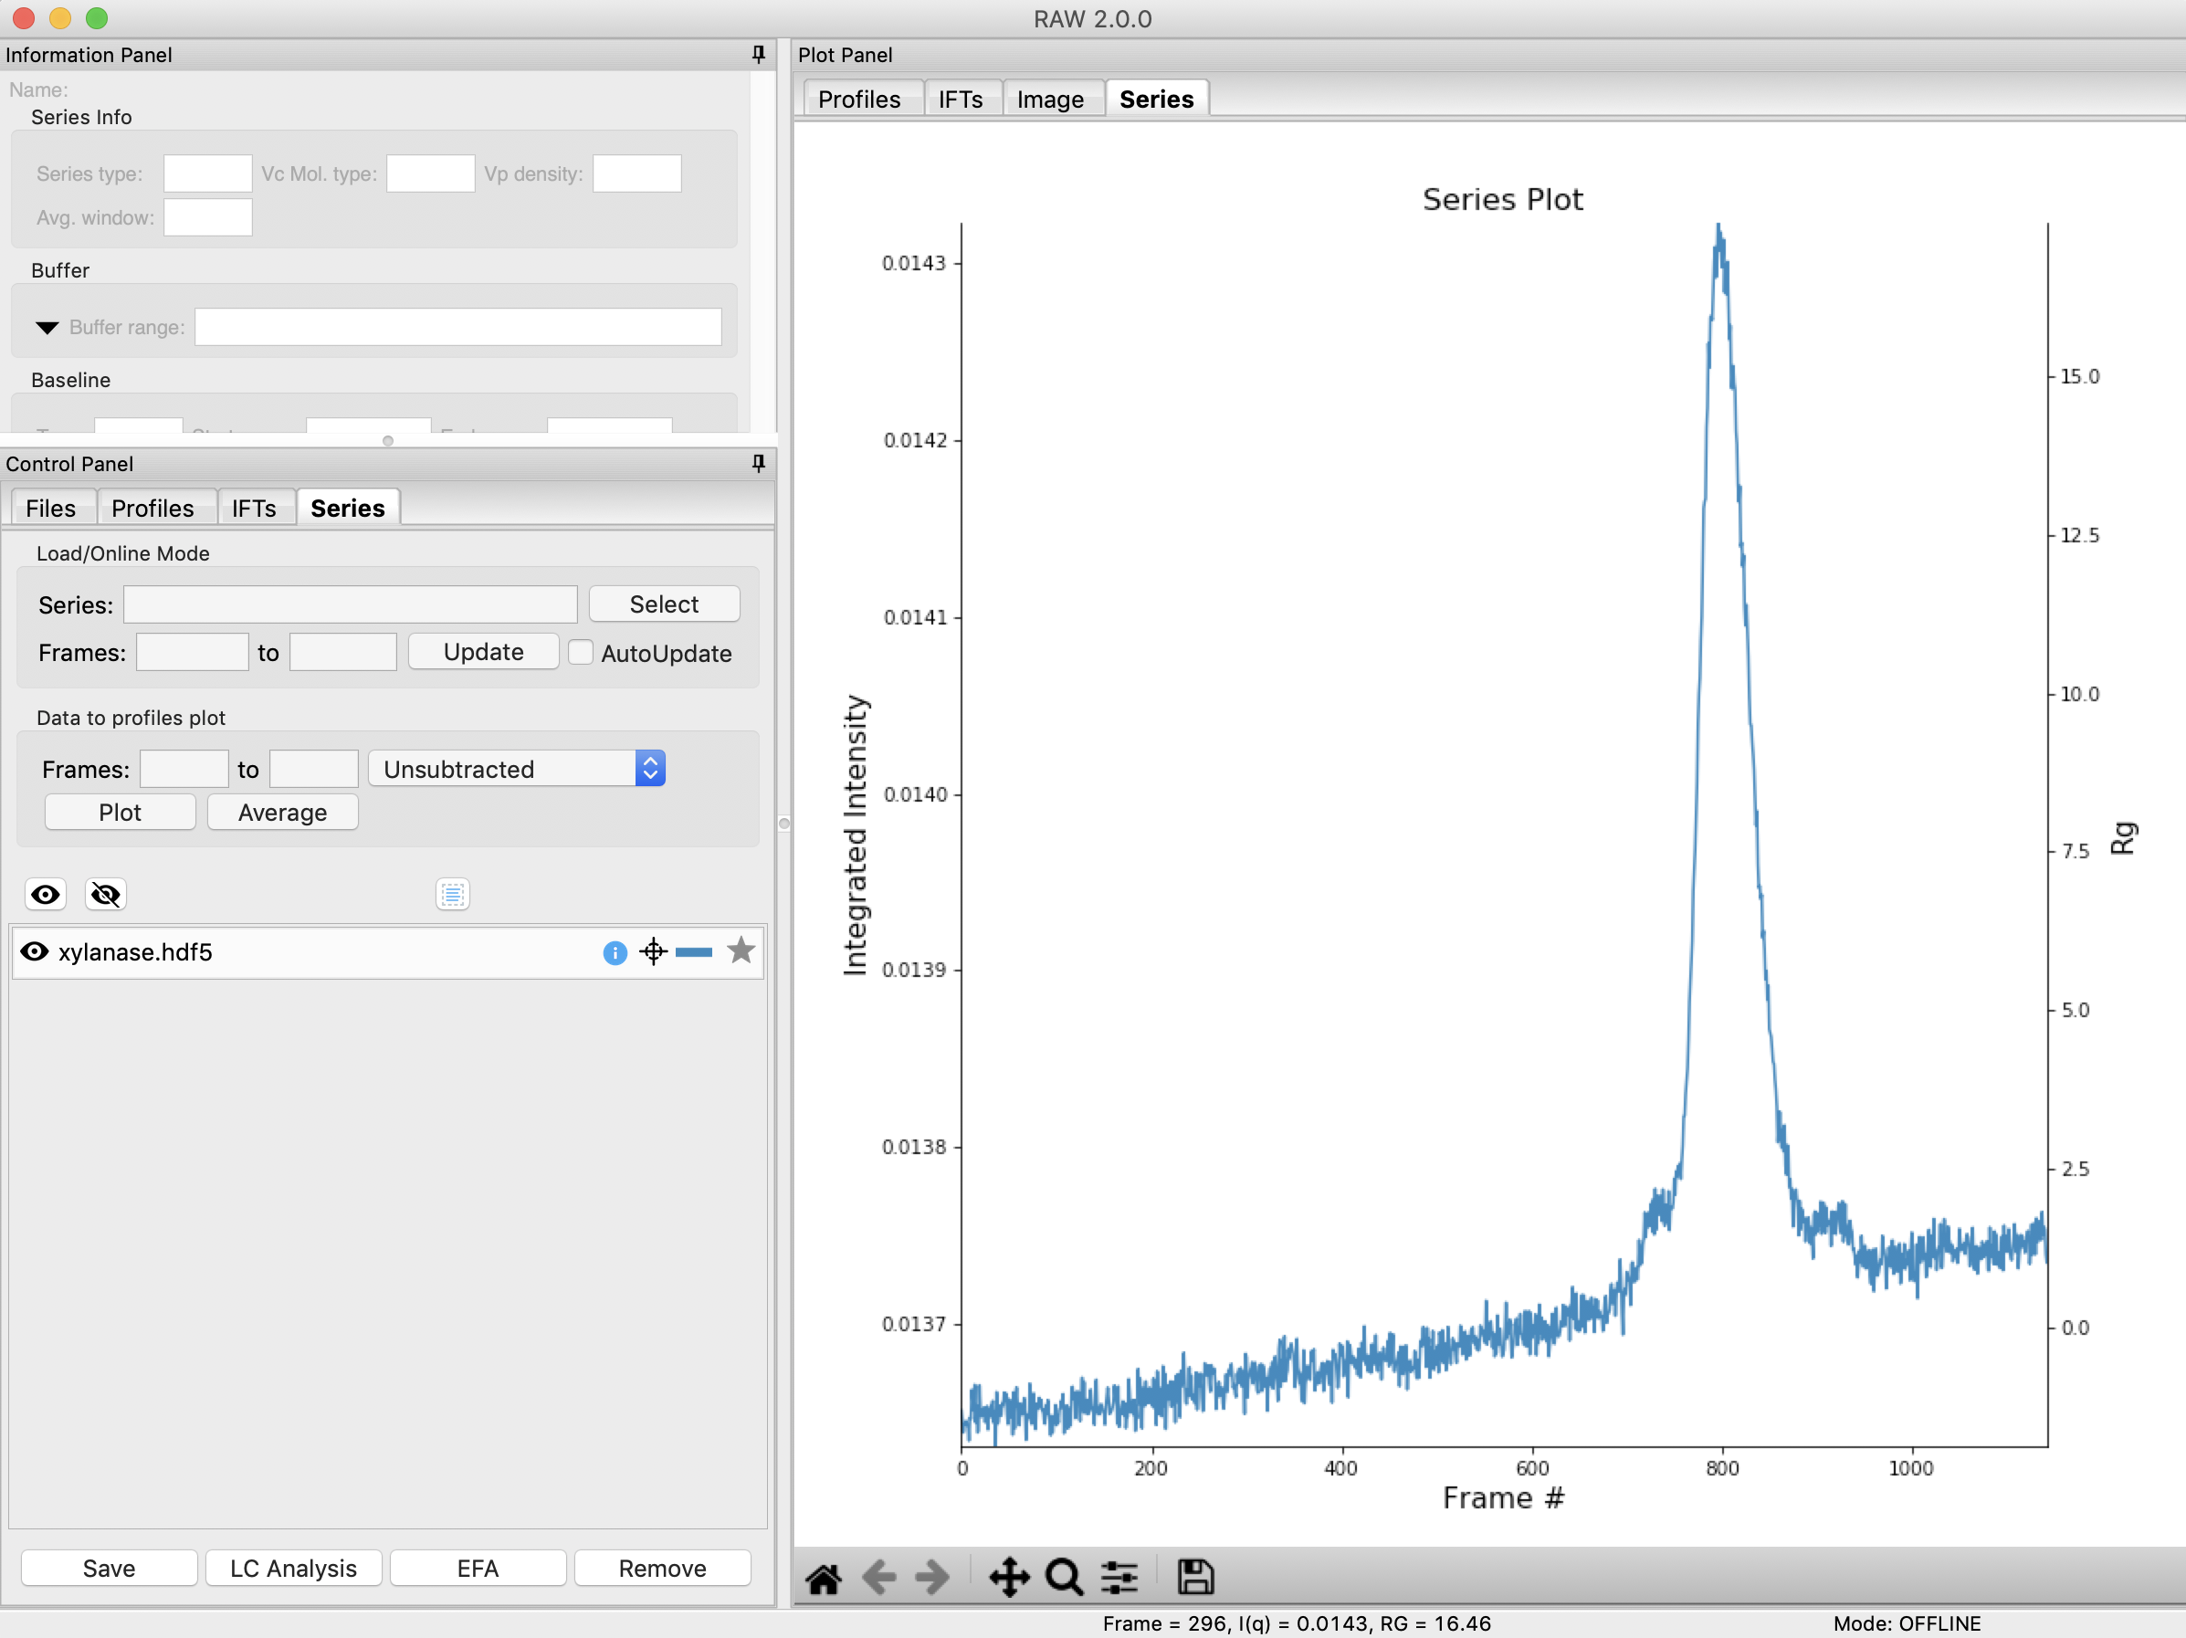The image size is (2186, 1638).
Task: Toggle visibility eye of xylanase.hdf5
Action: click(35, 952)
